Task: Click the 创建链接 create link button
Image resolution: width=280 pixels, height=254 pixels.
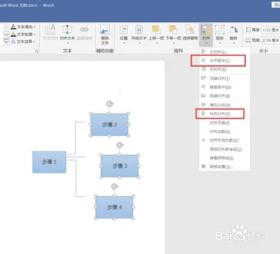Action: tap(84, 33)
